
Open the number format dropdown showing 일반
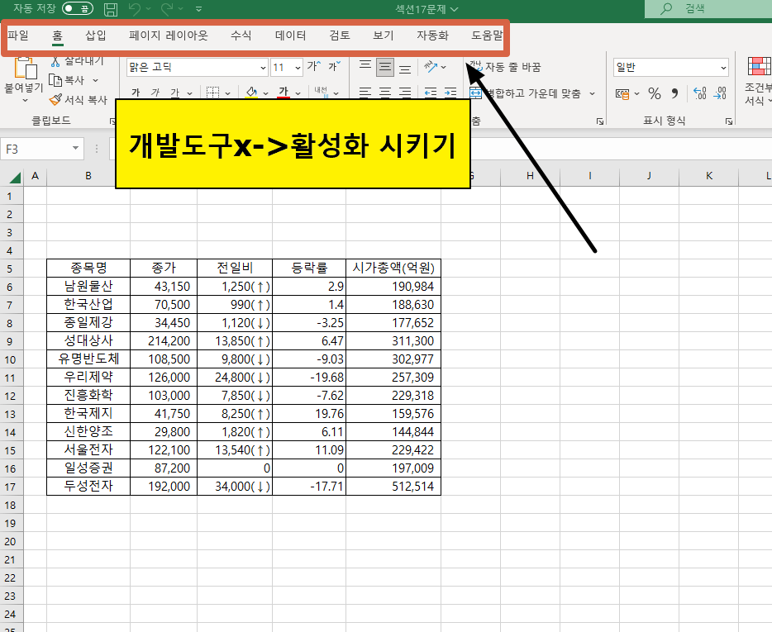point(670,67)
